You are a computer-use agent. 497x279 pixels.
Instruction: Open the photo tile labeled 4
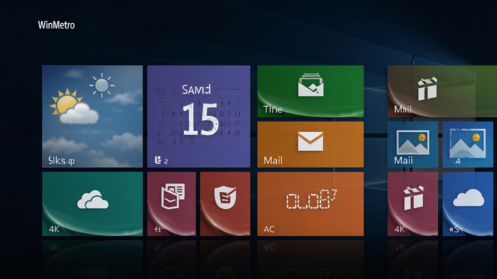tap(468, 144)
